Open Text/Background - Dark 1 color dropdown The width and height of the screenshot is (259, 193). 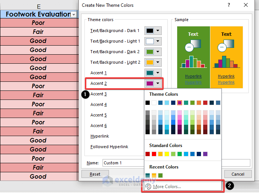[x=153, y=31]
